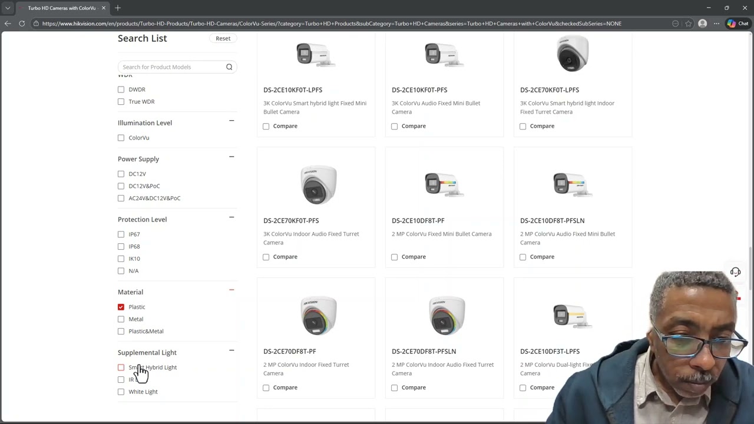Tick Compare for DS-2CE10KF0T-LPFS

coord(266,126)
